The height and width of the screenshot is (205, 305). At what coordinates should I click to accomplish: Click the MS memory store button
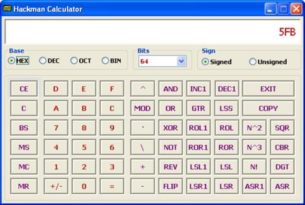click(24, 148)
